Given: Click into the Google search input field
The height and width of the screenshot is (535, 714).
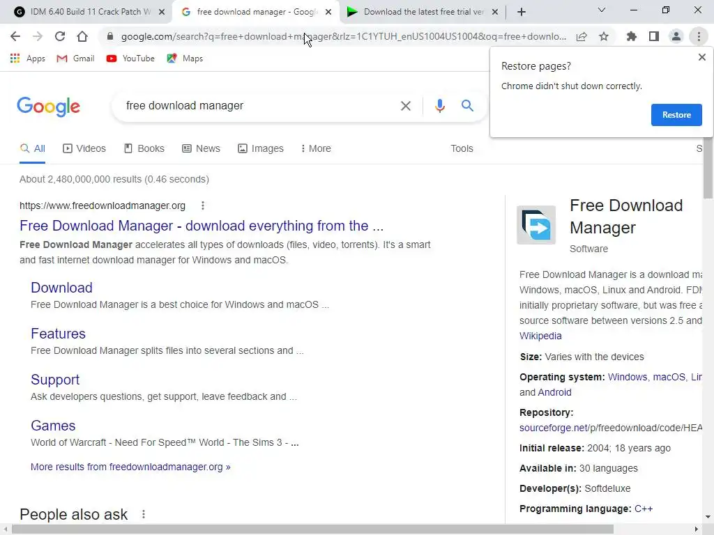Looking at the screenshot, I should [259, 106].
